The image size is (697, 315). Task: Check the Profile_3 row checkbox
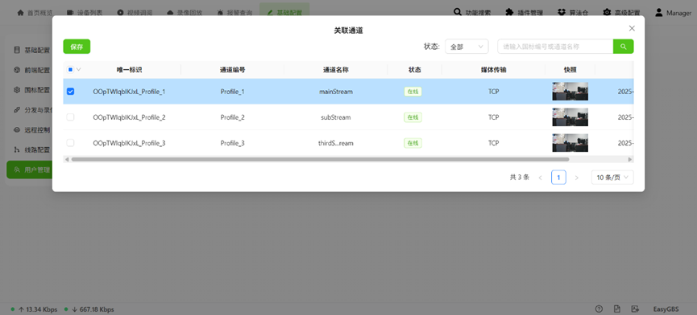pyautogui.click(x=70, y=143)
